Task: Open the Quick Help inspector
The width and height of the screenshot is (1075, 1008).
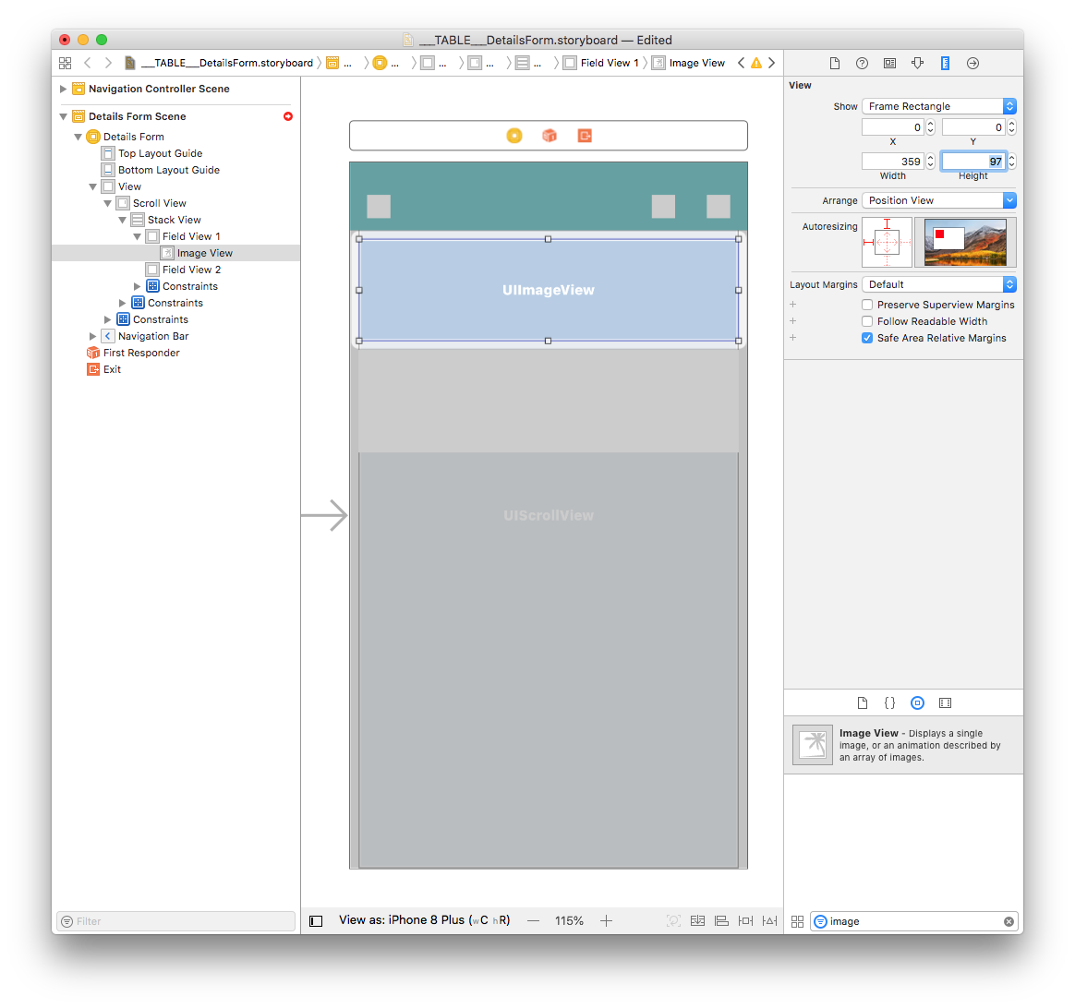Action: click(862, 63)
